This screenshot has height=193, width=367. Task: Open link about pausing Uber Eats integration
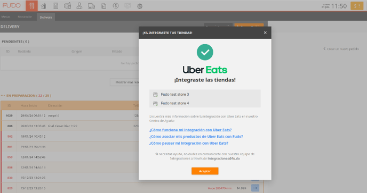coord(189,144)
